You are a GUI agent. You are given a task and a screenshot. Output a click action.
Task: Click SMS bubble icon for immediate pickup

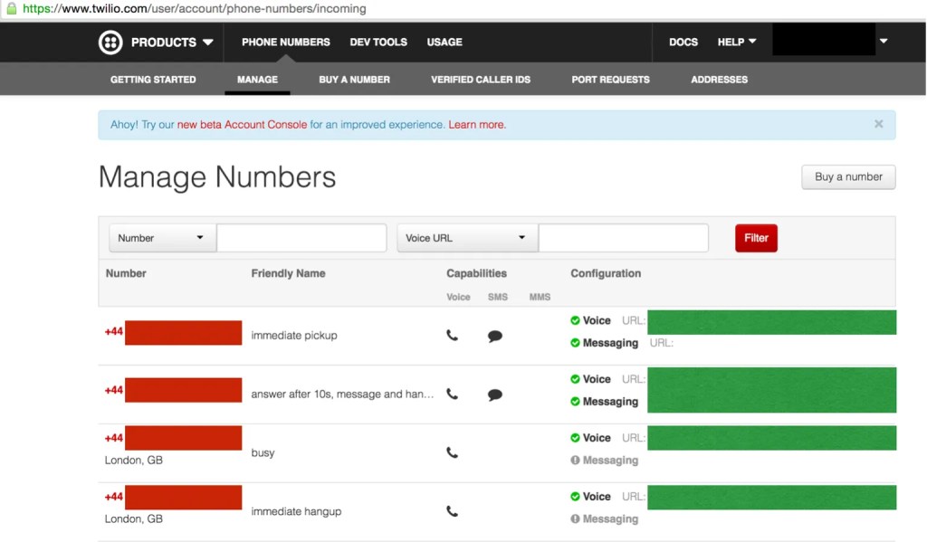tap(495, 337)
